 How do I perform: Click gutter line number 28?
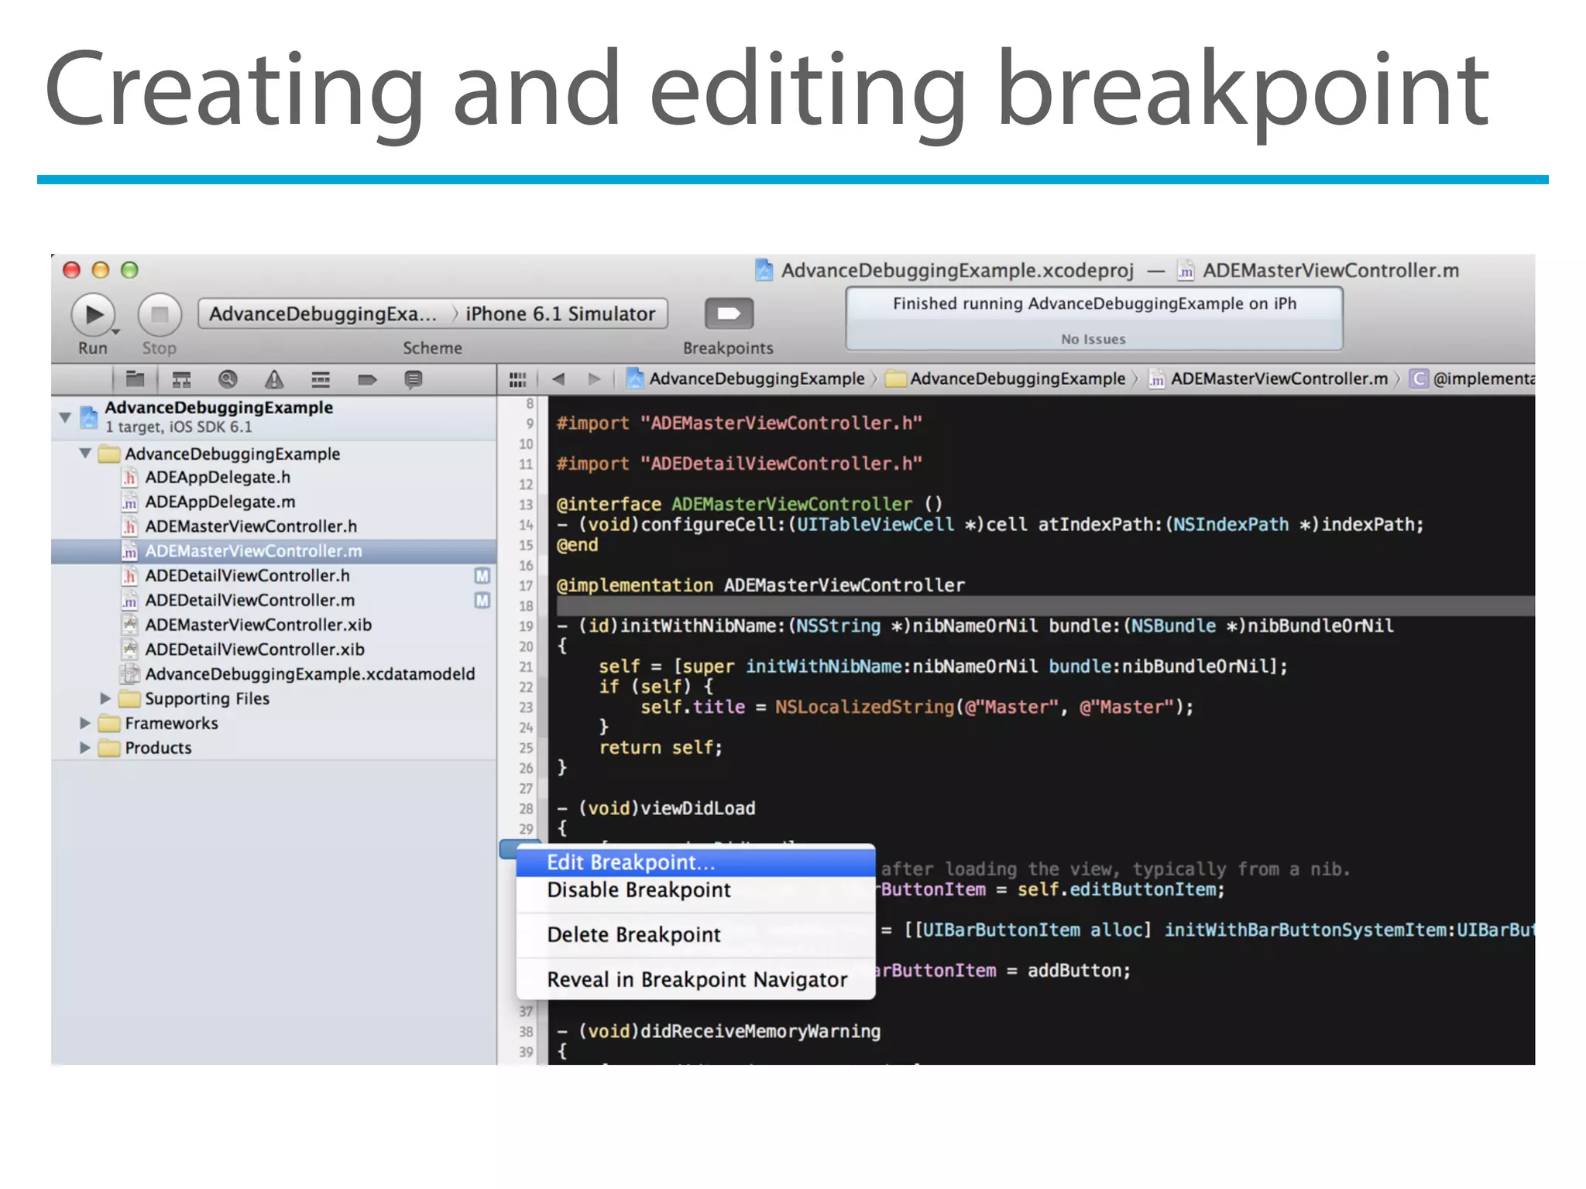pos(526,809)
